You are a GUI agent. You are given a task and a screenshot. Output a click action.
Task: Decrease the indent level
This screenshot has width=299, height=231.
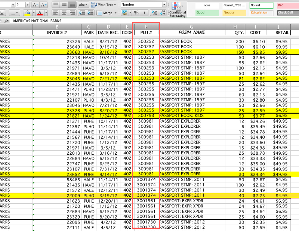(82, 13)
